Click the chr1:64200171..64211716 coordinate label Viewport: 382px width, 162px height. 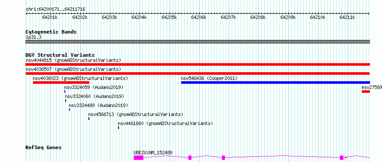coord(55,9)
